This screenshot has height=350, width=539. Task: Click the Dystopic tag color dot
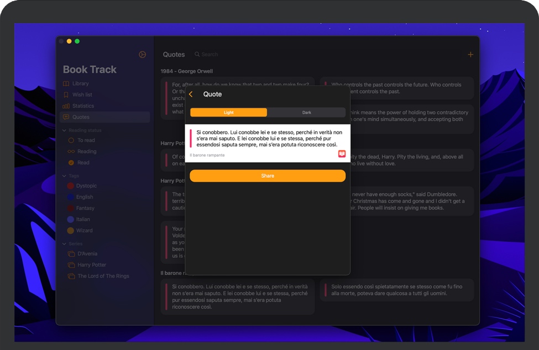tap(70, 185)
